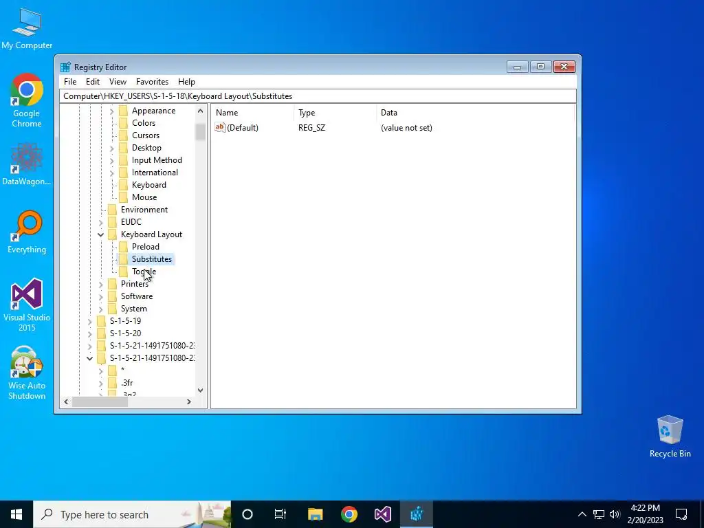Click the REG_SZ type cell
This screenshot has height=528, width=704.
pyautogui.click(x=311, y=128)
